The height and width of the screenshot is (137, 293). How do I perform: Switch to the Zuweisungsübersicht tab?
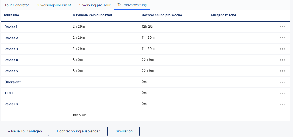54,5
